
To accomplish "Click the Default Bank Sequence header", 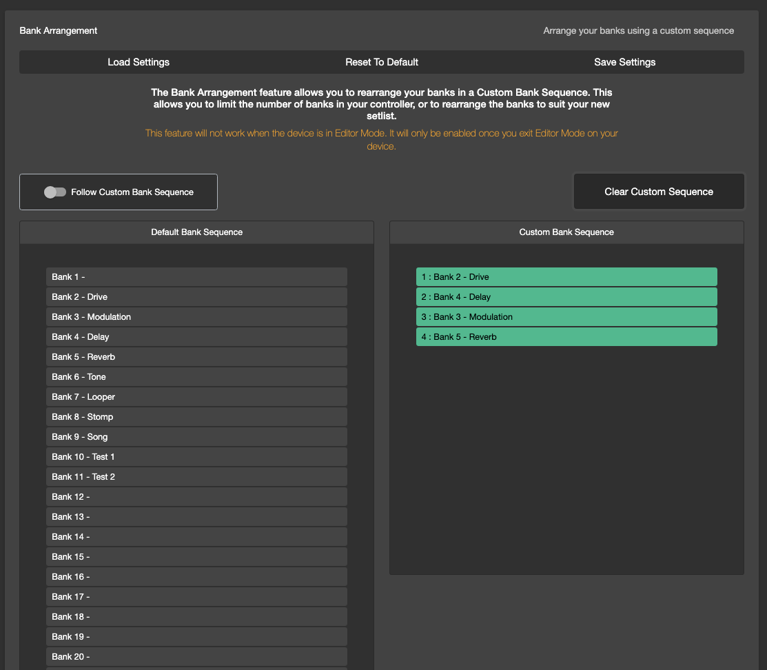I will (196, 232).
